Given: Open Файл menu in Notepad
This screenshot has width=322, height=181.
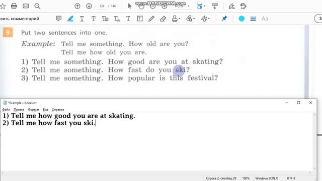Looking at the screenshot, I should [6, 110].
